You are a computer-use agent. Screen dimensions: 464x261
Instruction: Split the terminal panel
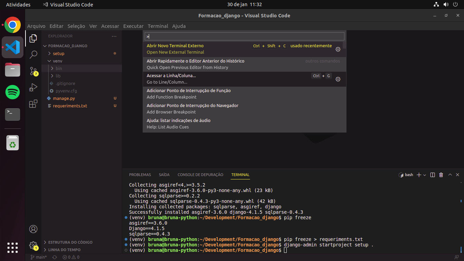click(432, 175)
